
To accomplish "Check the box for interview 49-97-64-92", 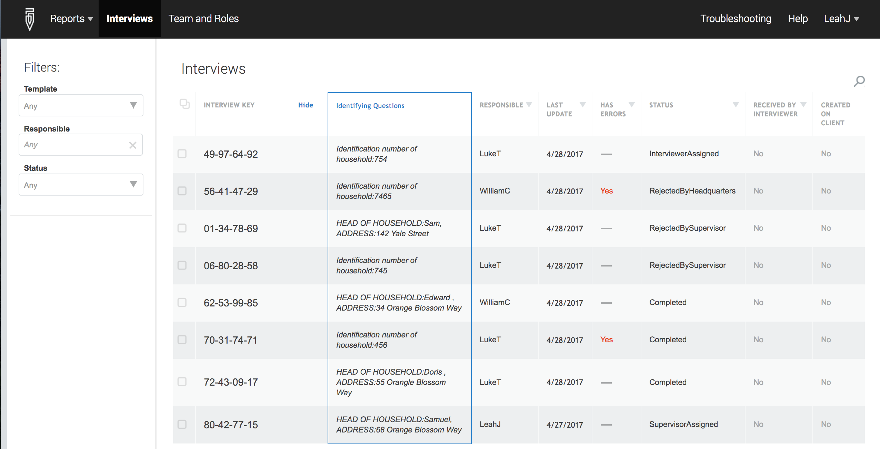I will pyautogui.click(x=182, y=154).
